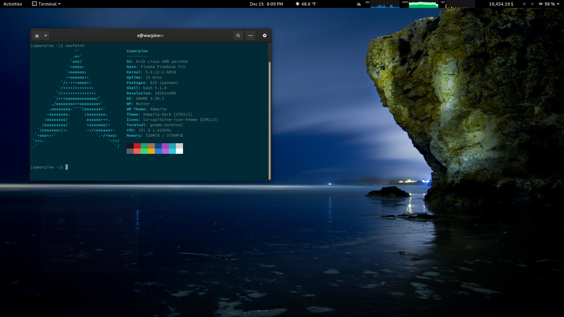Click the 'OS: Arch Linux ARM aarch64' line
564x317 pixels.
157,62
